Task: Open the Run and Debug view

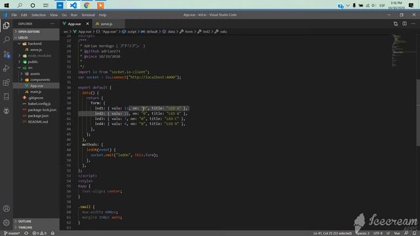Action: click(x=6, y=68)
